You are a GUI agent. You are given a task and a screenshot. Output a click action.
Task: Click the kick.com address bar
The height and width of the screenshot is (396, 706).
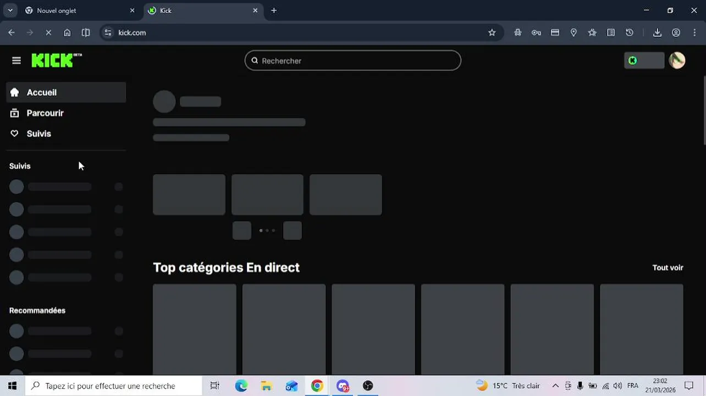301,32
